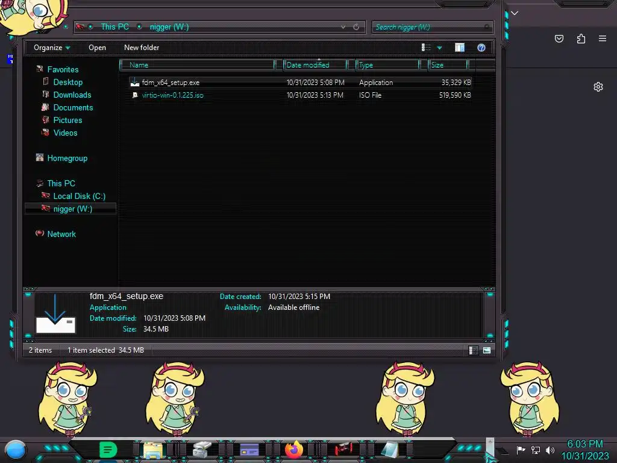
Task: Click the ISO File type cell
Action: pyautogui.click(x=371, y=95)
